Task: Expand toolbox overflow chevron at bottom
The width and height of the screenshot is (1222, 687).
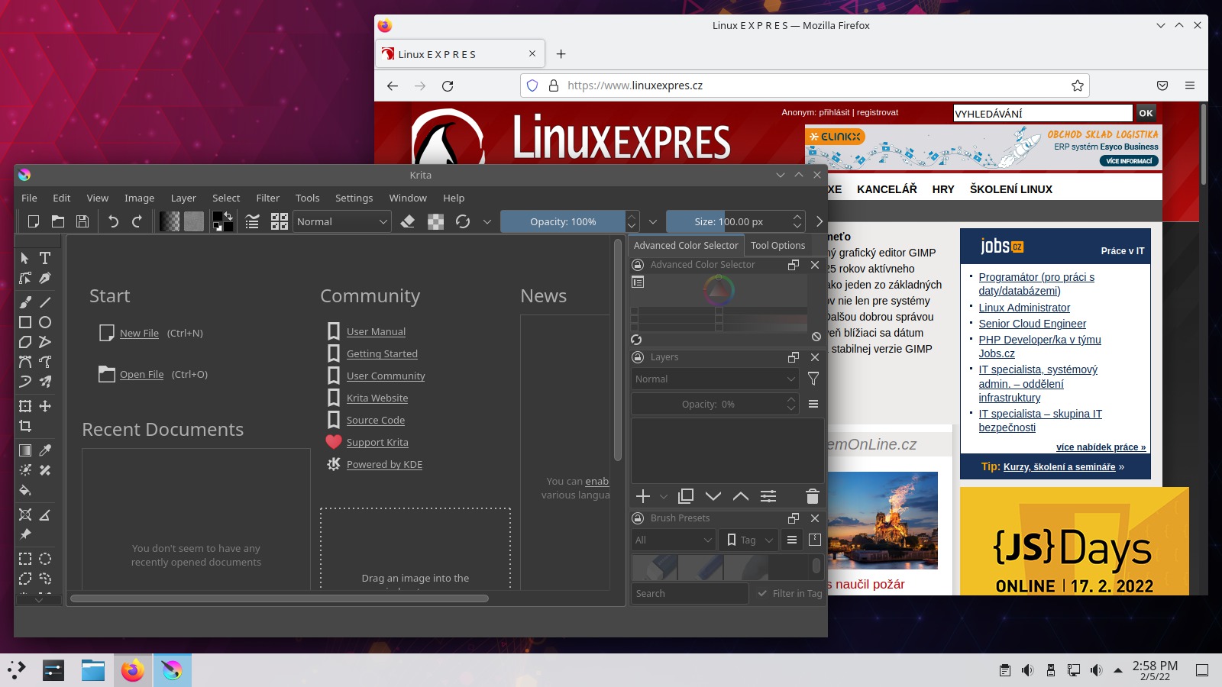Action: coord(38,600)
